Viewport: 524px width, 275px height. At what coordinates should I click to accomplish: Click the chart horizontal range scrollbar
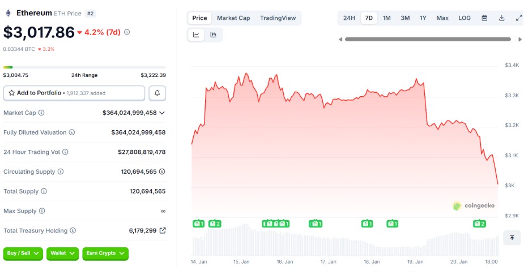pyautogui.click(x=431, y=40)
